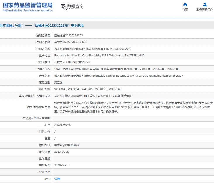Click the 适用范围/预期用途 label
Screen dimensions: 214x184
coord(39,107)
